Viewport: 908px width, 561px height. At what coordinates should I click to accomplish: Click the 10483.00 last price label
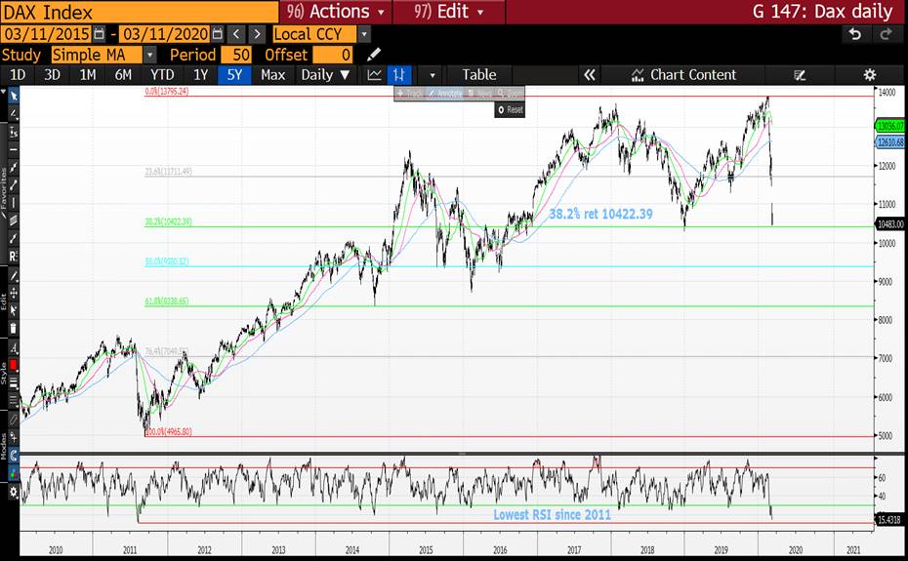pos(890,224)
